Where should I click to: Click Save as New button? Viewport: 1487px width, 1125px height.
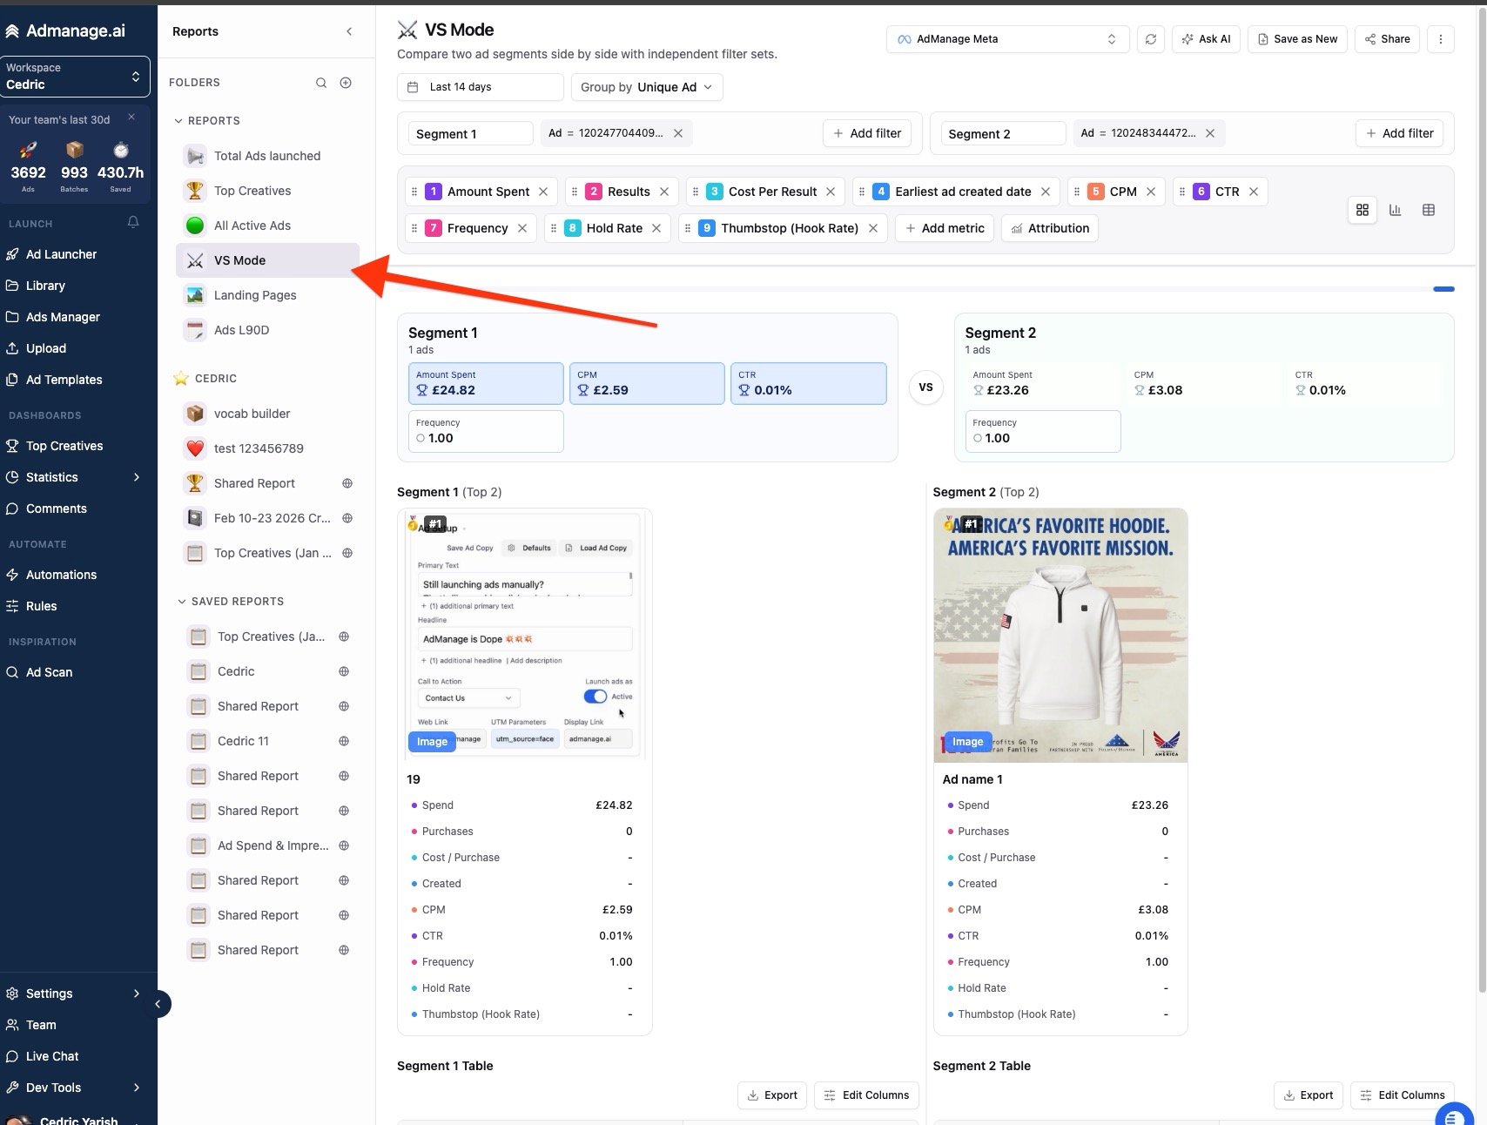pyautogui.click(x=1297, y=39)
